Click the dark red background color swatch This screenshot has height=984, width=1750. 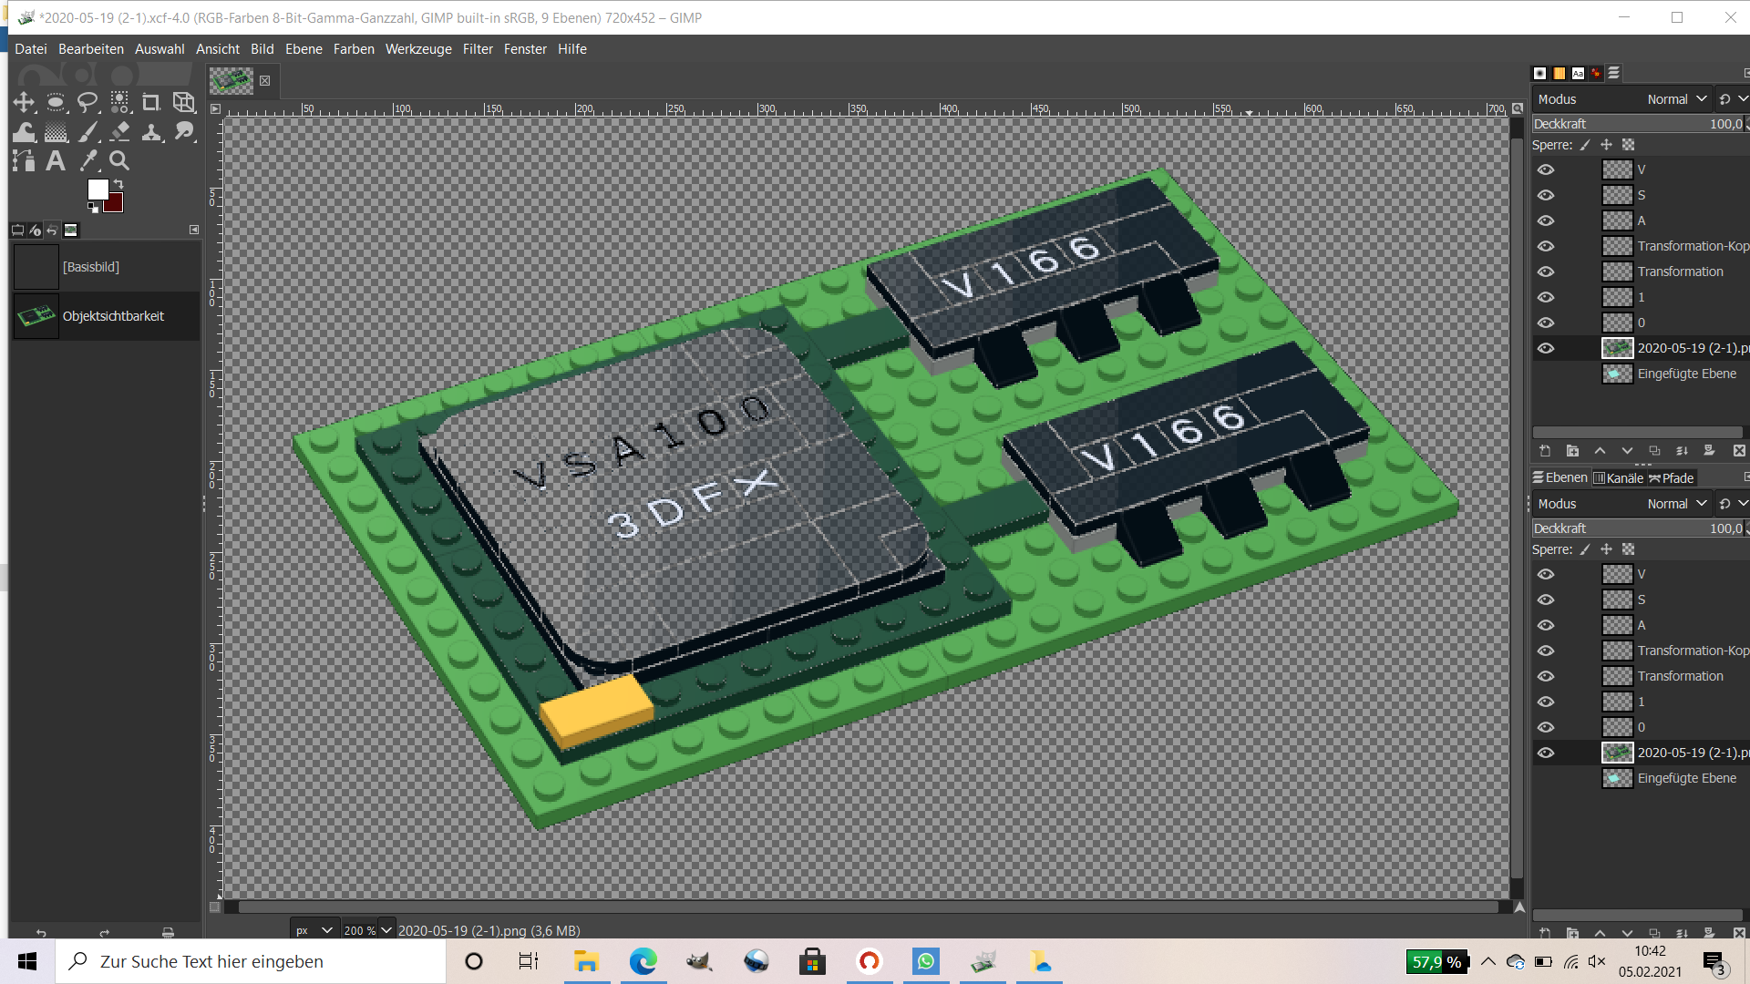pyautogui.click(x=114, y=204)
